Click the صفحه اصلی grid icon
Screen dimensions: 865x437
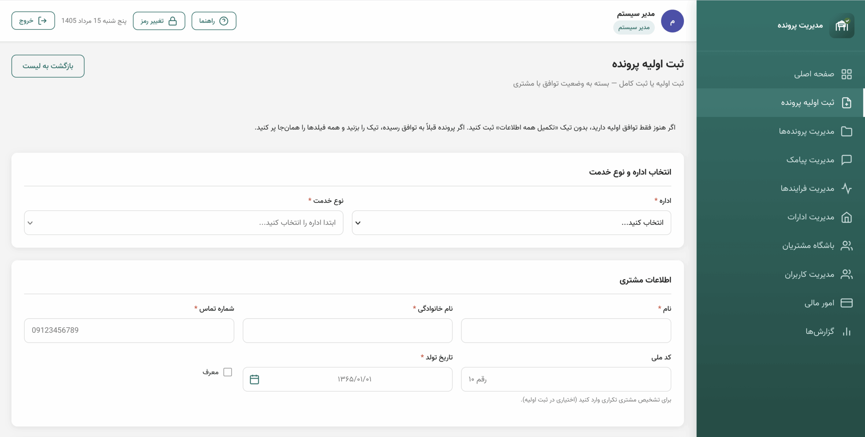click(846, 74)
